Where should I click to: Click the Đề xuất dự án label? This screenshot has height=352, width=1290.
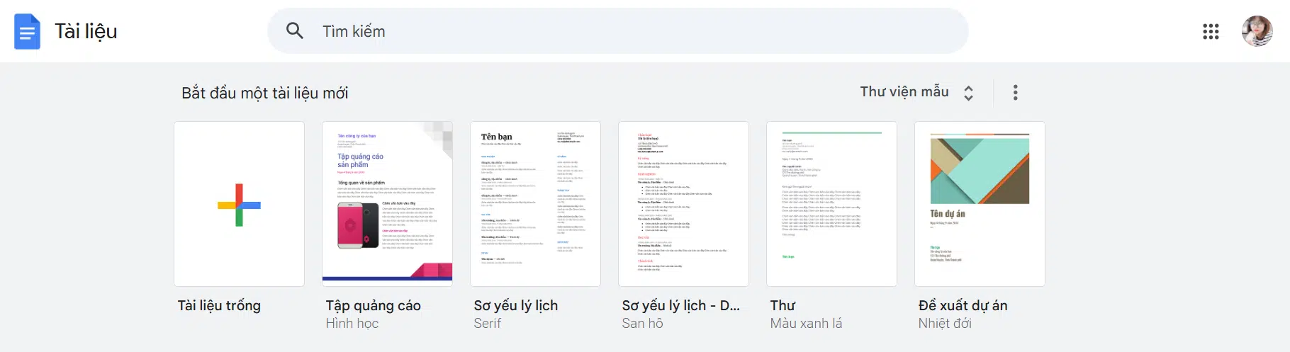tap(963, 305)
